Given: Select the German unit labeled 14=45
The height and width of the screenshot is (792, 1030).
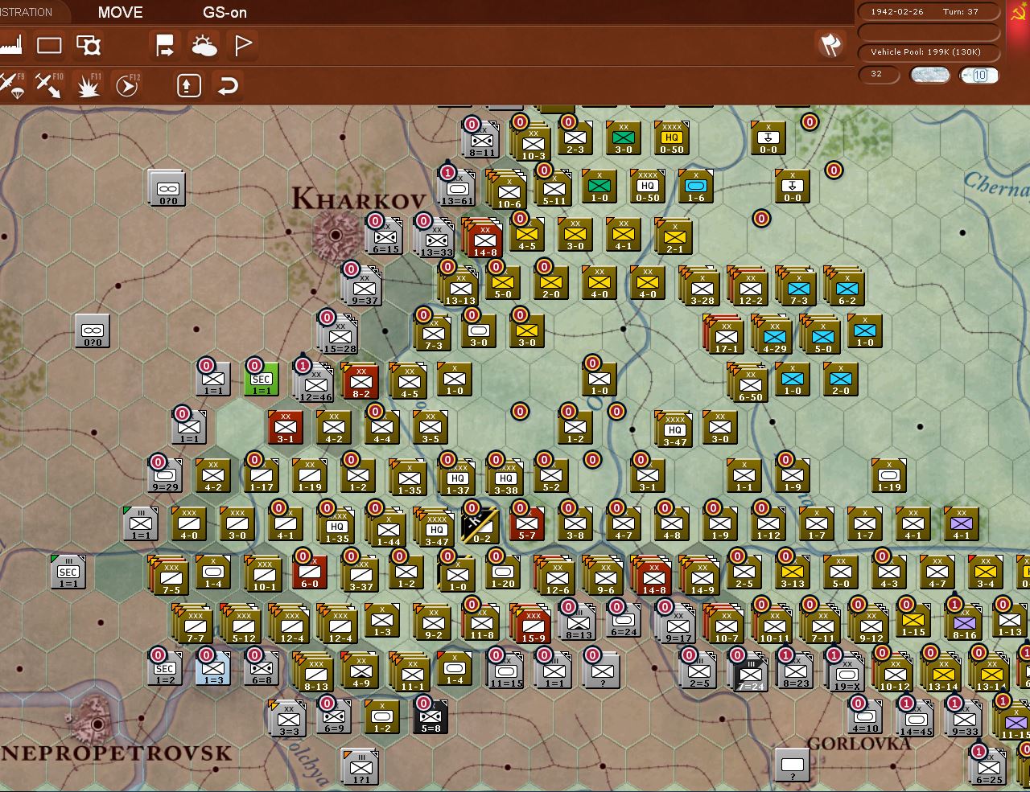Looking at the screenshot, I should [916, 720].
